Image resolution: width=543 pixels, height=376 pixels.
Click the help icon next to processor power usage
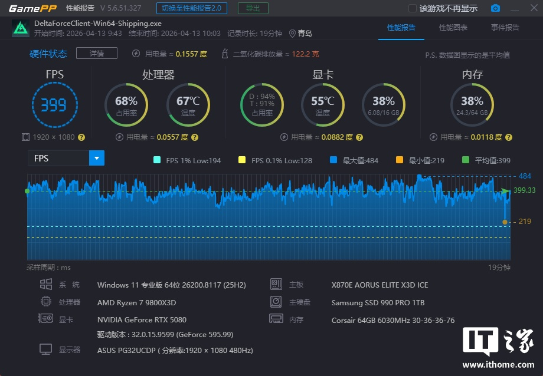pos(196,137)
